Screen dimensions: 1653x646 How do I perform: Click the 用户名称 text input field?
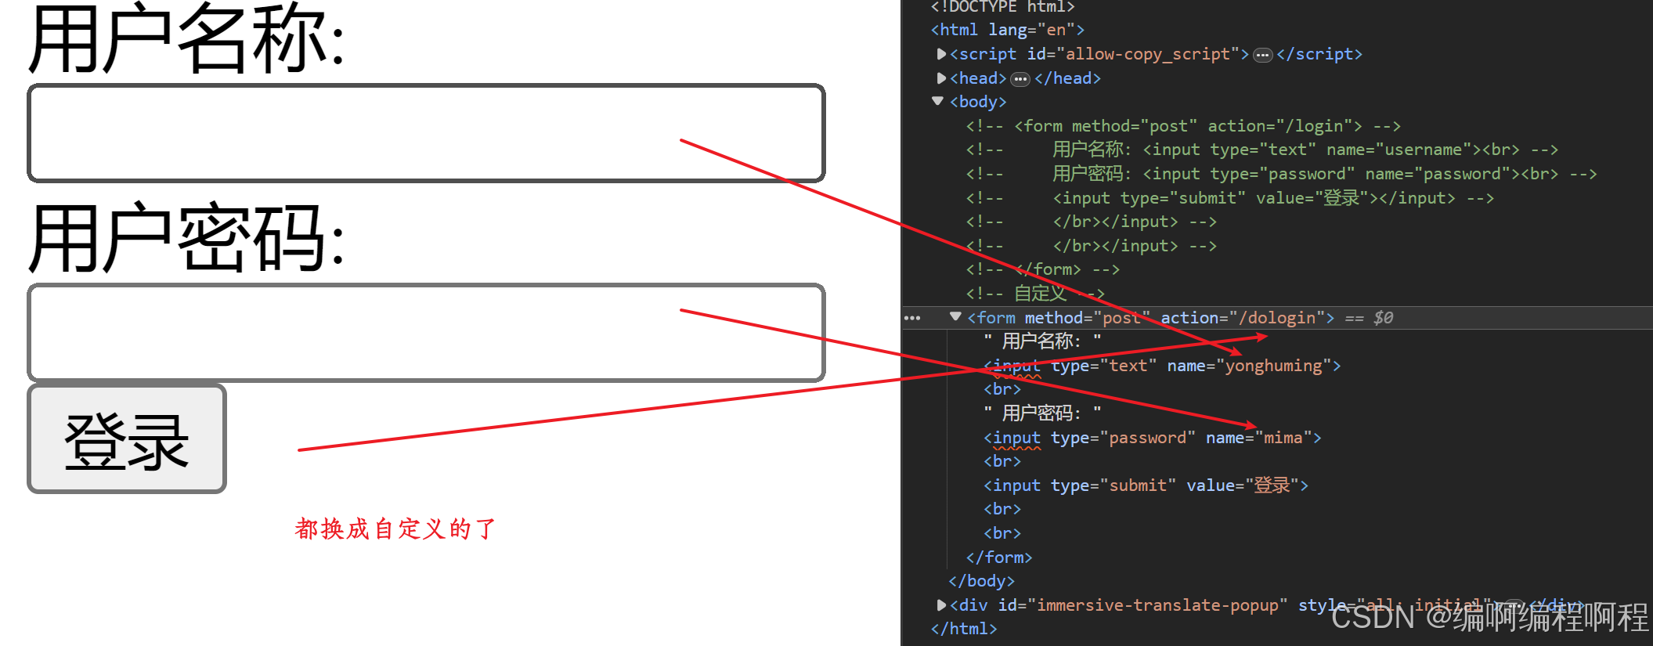426,133
